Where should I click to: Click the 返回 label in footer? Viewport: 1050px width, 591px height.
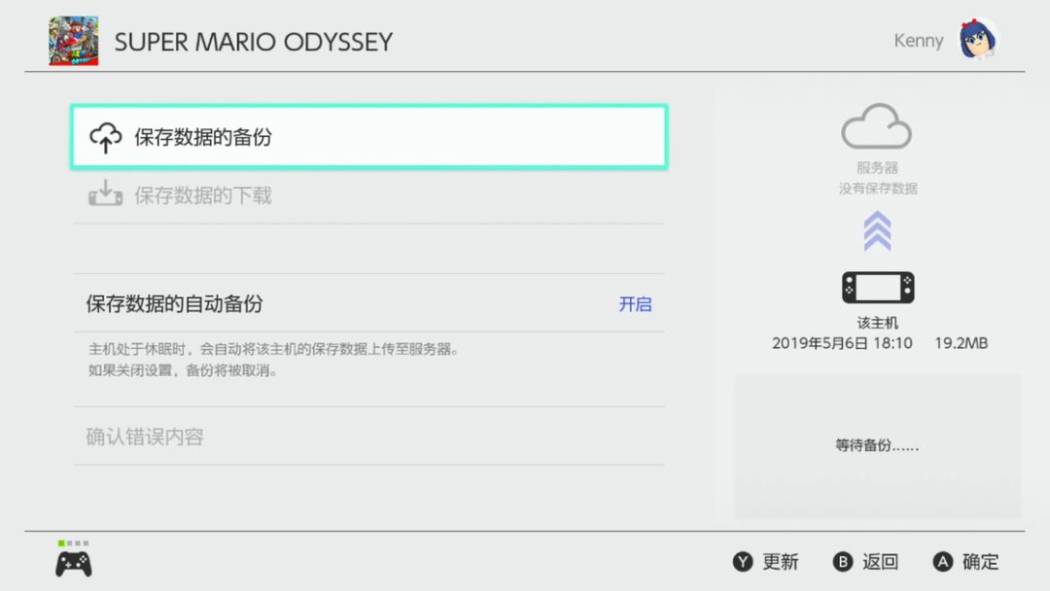click(880, 562)
